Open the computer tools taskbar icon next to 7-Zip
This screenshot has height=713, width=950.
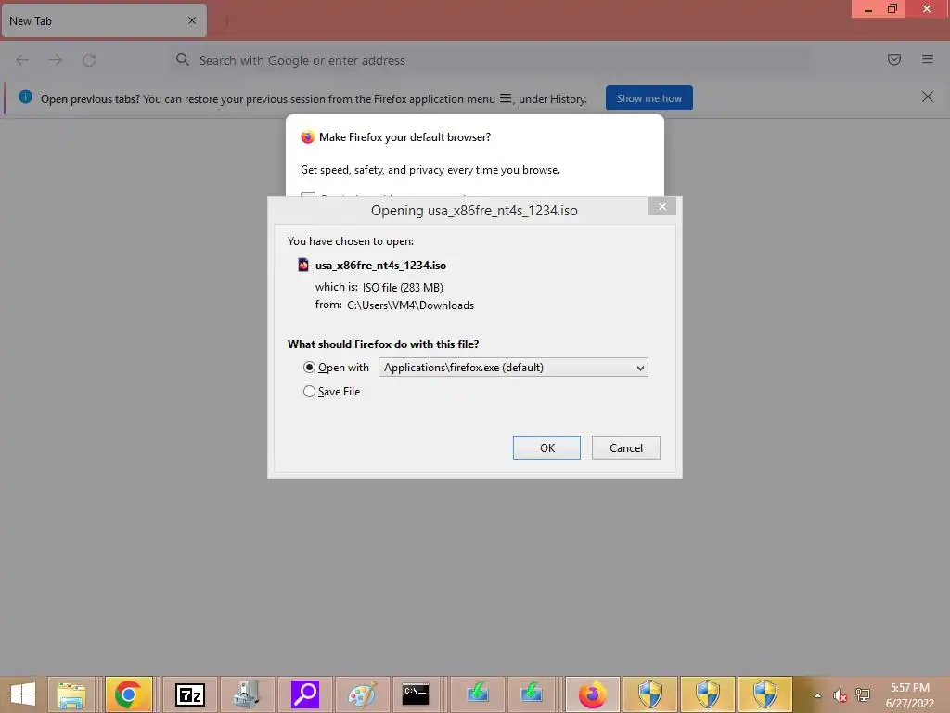click(x=247, y=694)
